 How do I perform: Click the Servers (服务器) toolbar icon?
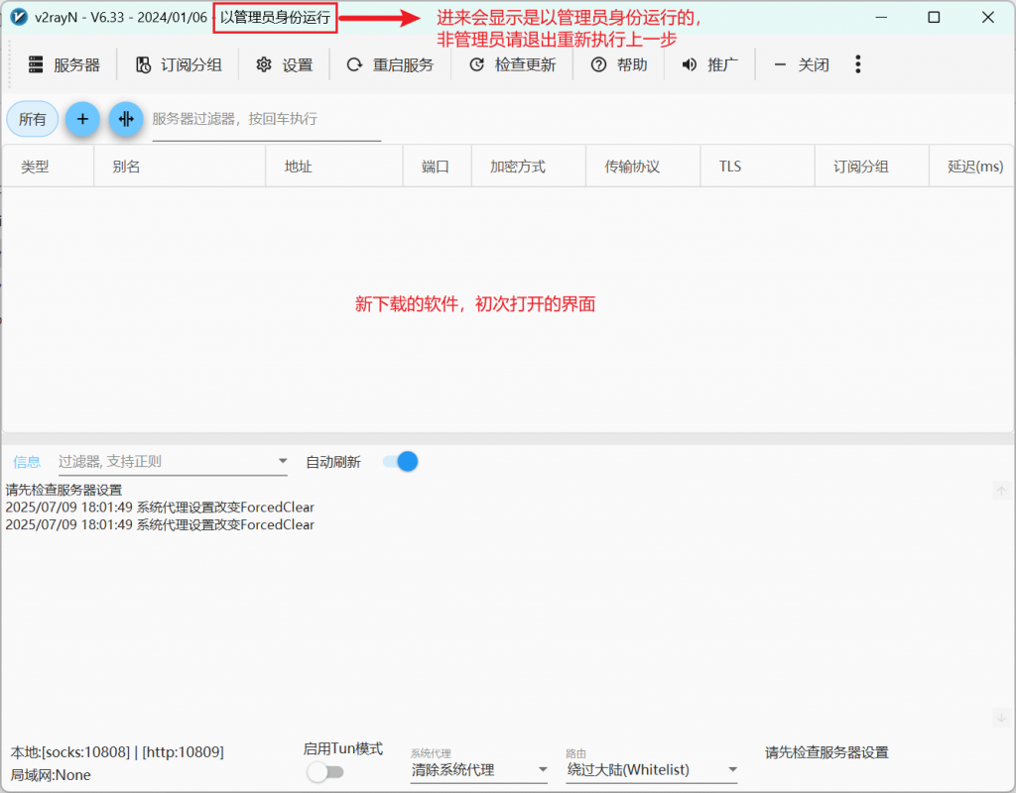[37, 65]
